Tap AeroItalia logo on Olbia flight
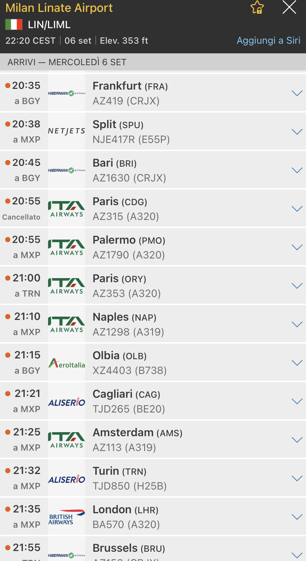 pyautogui.click(x=67, y=363)
